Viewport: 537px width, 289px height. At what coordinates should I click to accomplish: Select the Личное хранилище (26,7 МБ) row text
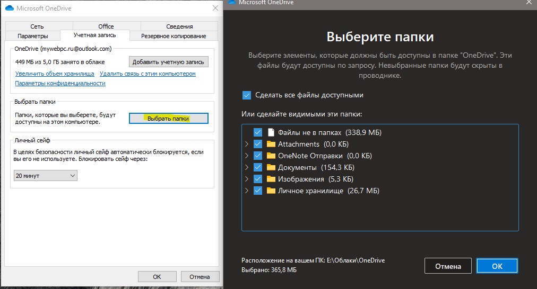point(328,190)
